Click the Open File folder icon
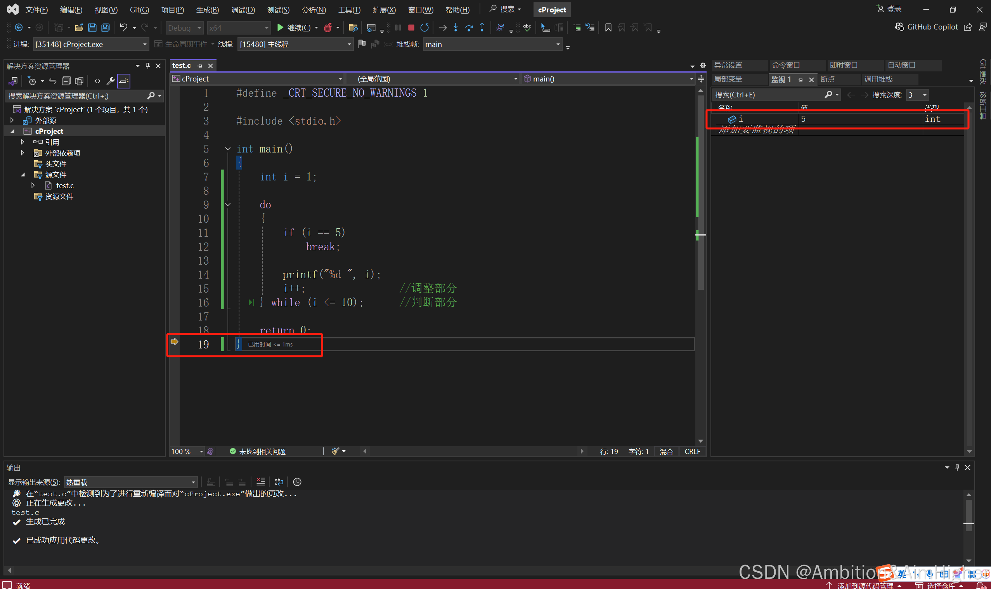This screenshot has width=991, height=589. [79, 28]
